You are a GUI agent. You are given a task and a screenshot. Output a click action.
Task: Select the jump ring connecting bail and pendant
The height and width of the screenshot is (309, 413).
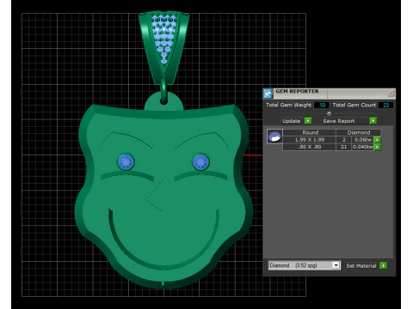pos(163,91)
